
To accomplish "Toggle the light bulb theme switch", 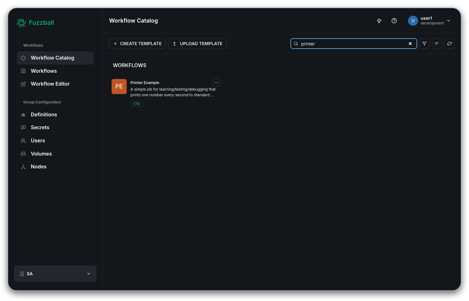I will click(379, 21).
